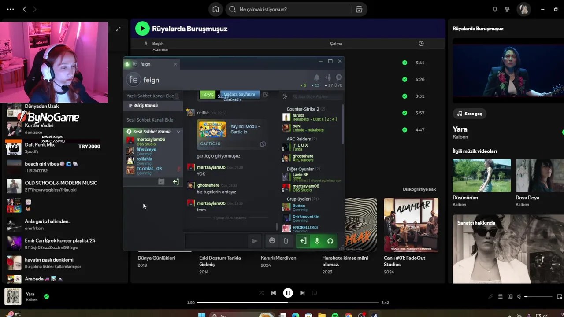Open Friend Activity icon in Spotify top bar
The image size is (564, 317).
coord(507,9)
